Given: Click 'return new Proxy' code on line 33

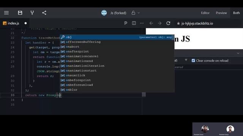Looking at the screenshot, I should pyautogui.click(x=41, y=95).
